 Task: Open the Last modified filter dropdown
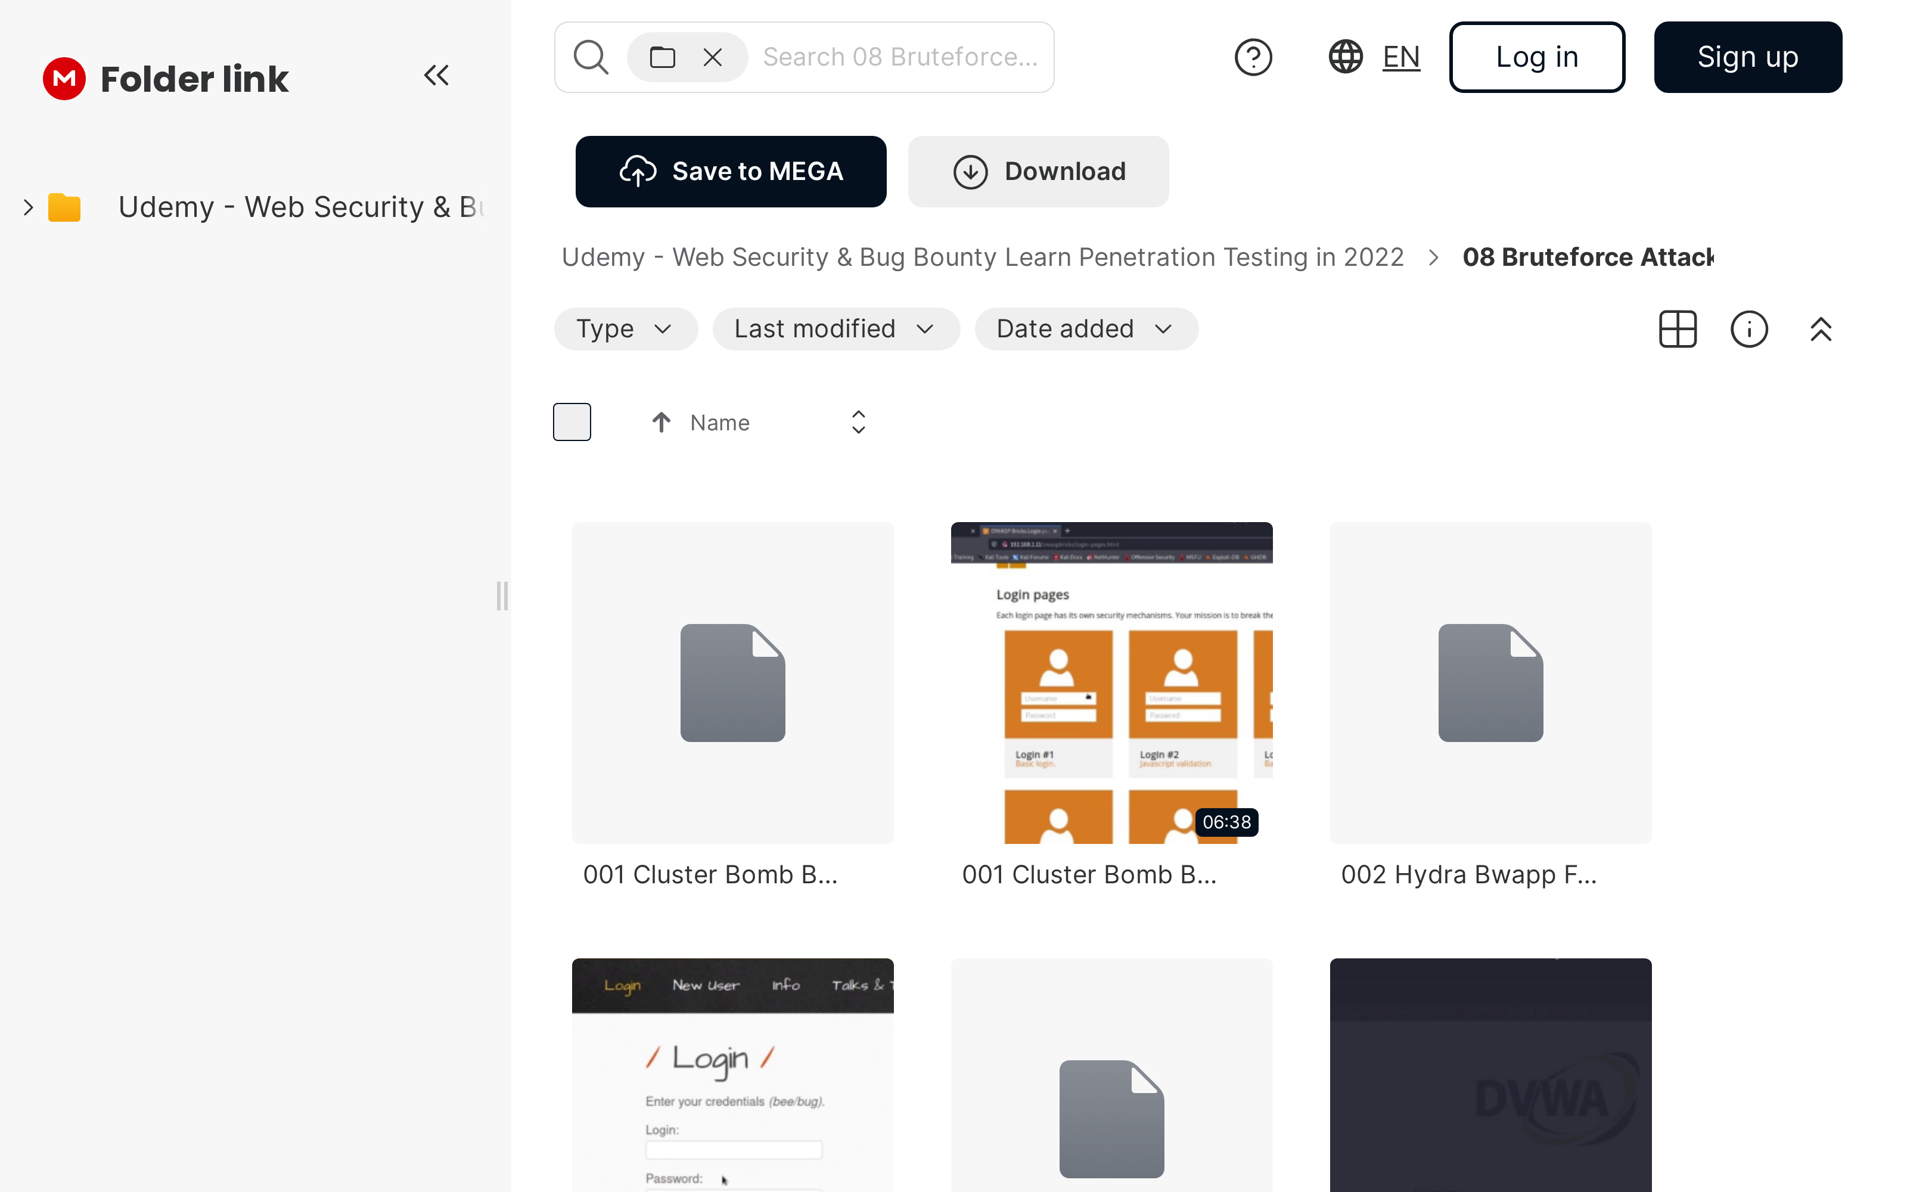point(836,329)
